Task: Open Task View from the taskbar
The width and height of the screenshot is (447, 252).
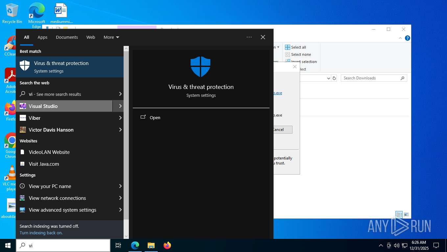Action: point(118,245)
